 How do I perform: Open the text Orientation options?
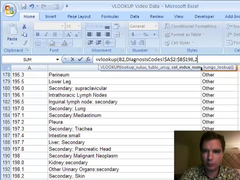point(109,43)
